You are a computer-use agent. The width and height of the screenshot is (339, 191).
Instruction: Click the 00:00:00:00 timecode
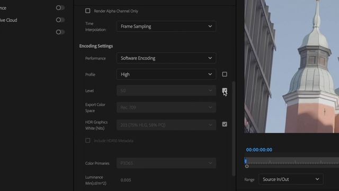[259, 150]
